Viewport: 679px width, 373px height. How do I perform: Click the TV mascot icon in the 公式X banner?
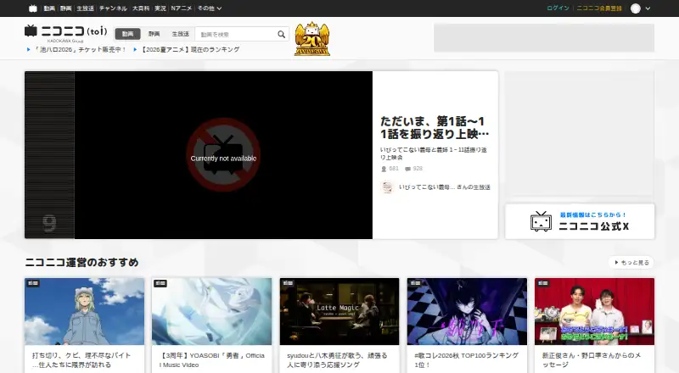[541, 221]
